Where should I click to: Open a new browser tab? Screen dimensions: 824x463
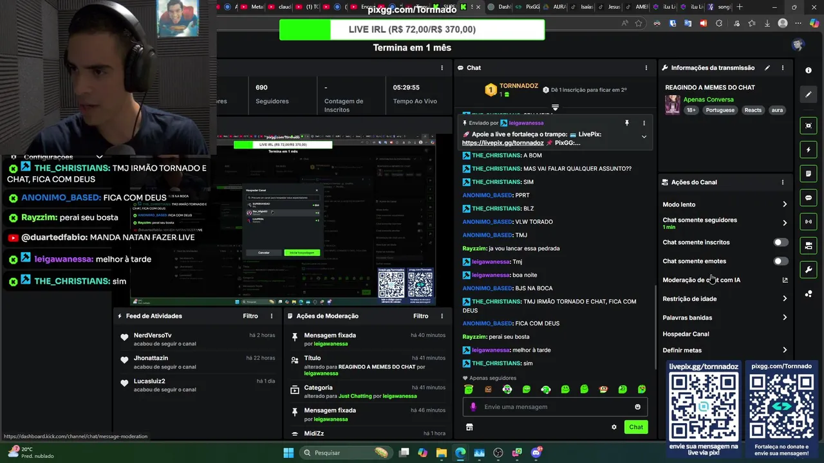click(740, 7)
